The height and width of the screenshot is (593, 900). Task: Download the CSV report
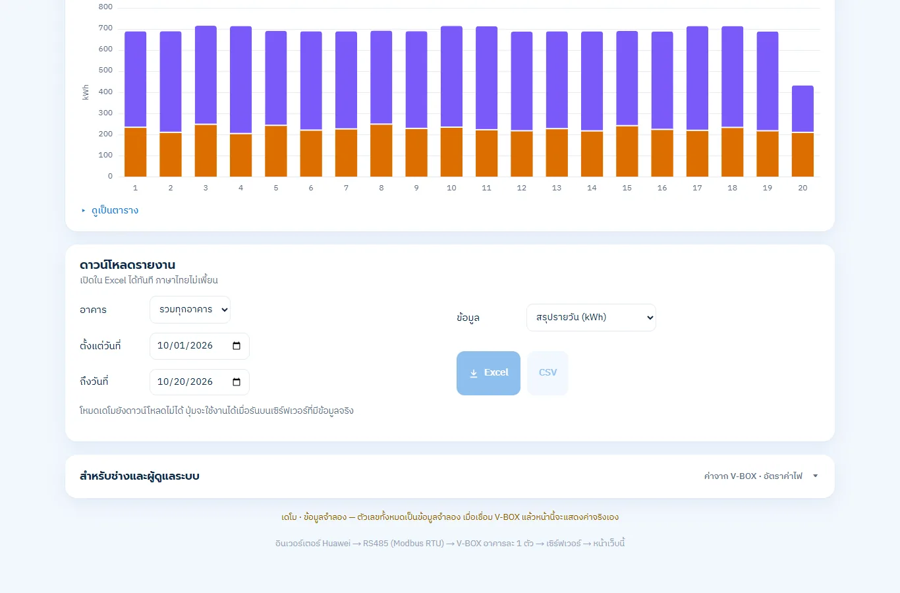[548, 373]
